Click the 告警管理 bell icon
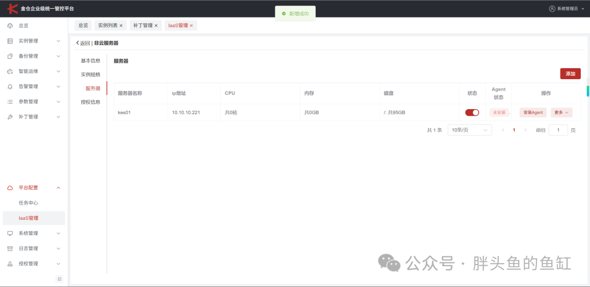 tap(10, 87)
